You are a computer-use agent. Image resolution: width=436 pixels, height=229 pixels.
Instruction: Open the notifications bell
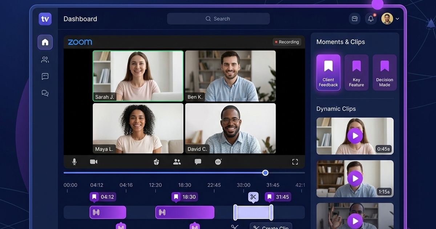pos(371,19)
